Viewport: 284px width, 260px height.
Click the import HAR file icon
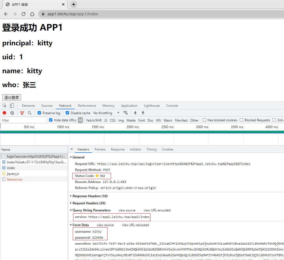tap(135, 113)
